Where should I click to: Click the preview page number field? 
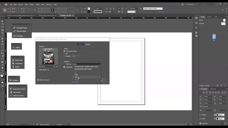(48, 66)
